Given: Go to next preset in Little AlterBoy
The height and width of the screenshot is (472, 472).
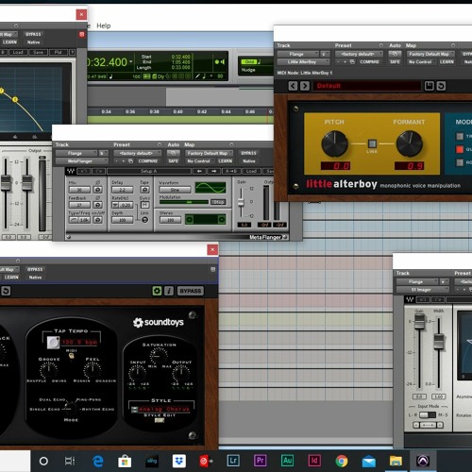Looking at the screenshot, I should click(x=305, y=86).
